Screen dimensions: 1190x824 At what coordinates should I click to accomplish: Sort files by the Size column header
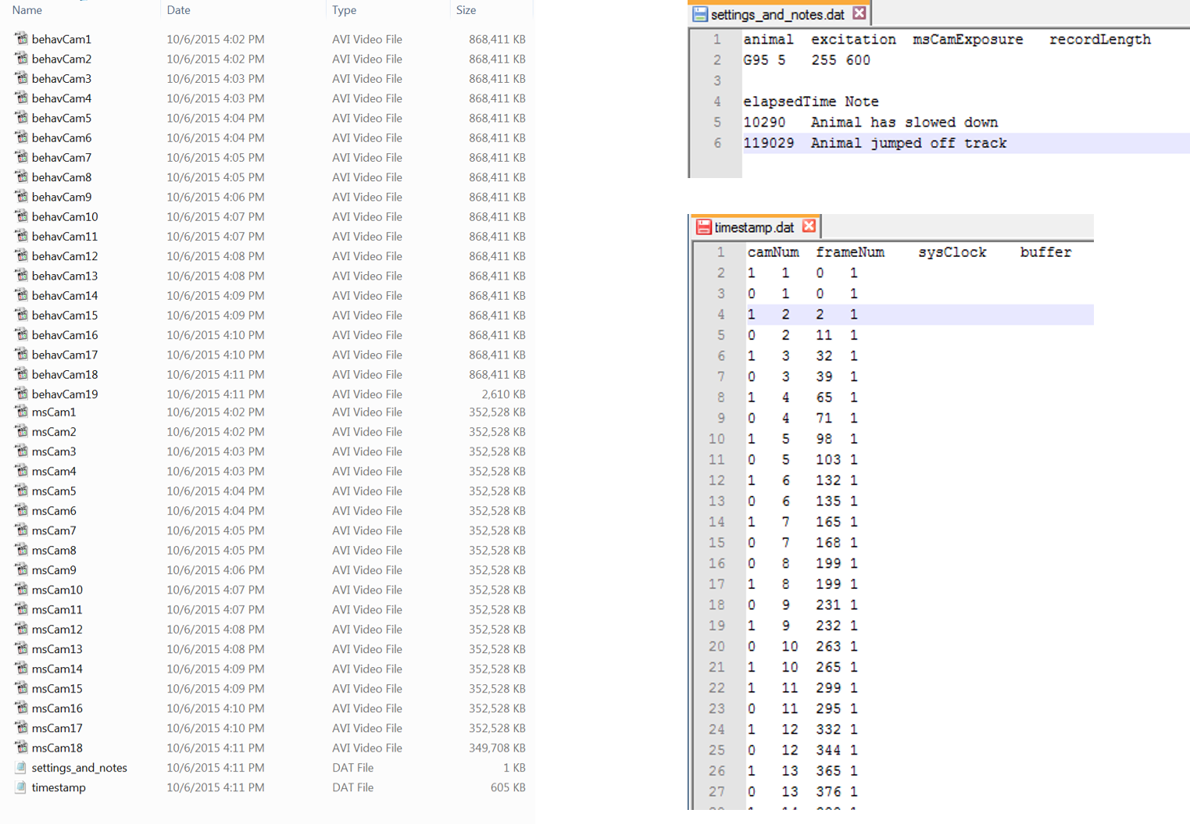[466, 10]
